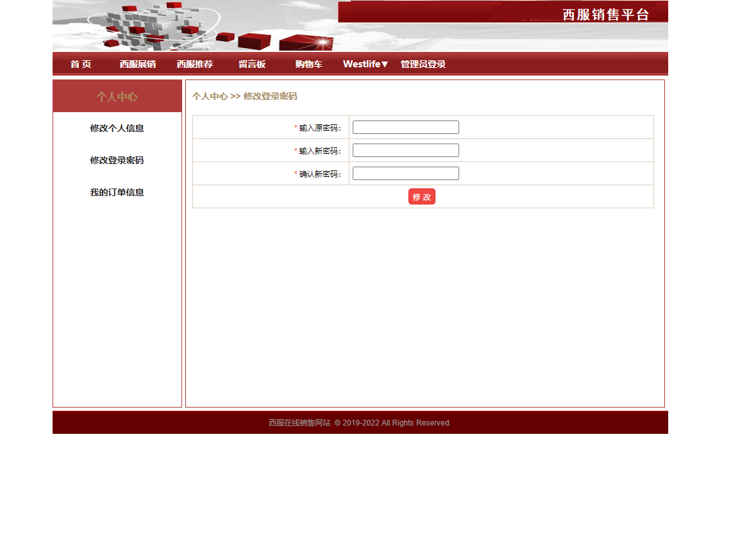Open 个人中心 breadcrumb link above the form
749x546 pixels.
pos(210,96)
